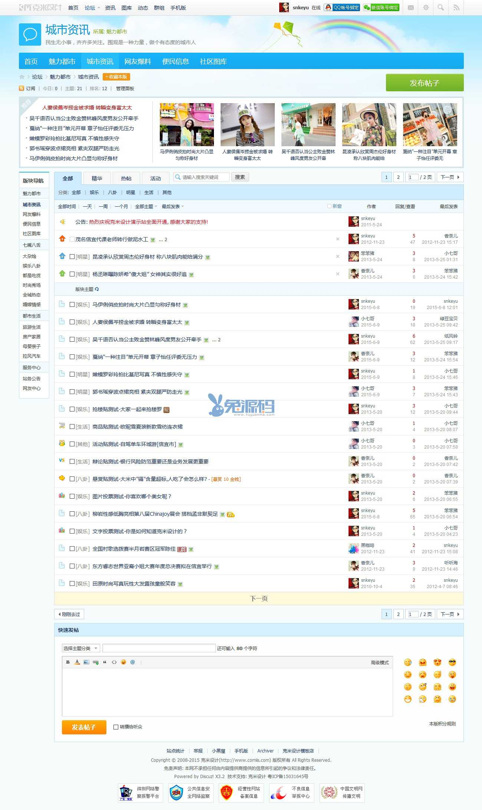Click the insert image icon in editor
This screenshot has height=810, width=482.
[86, 662]
